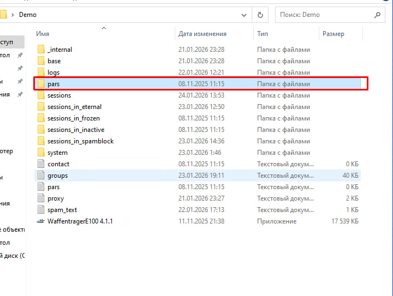Click the refresh button beside the address bar
Image resolution: width=393 pixels, height=296 pixels.
pyautogui.click(x=260, y=15)
